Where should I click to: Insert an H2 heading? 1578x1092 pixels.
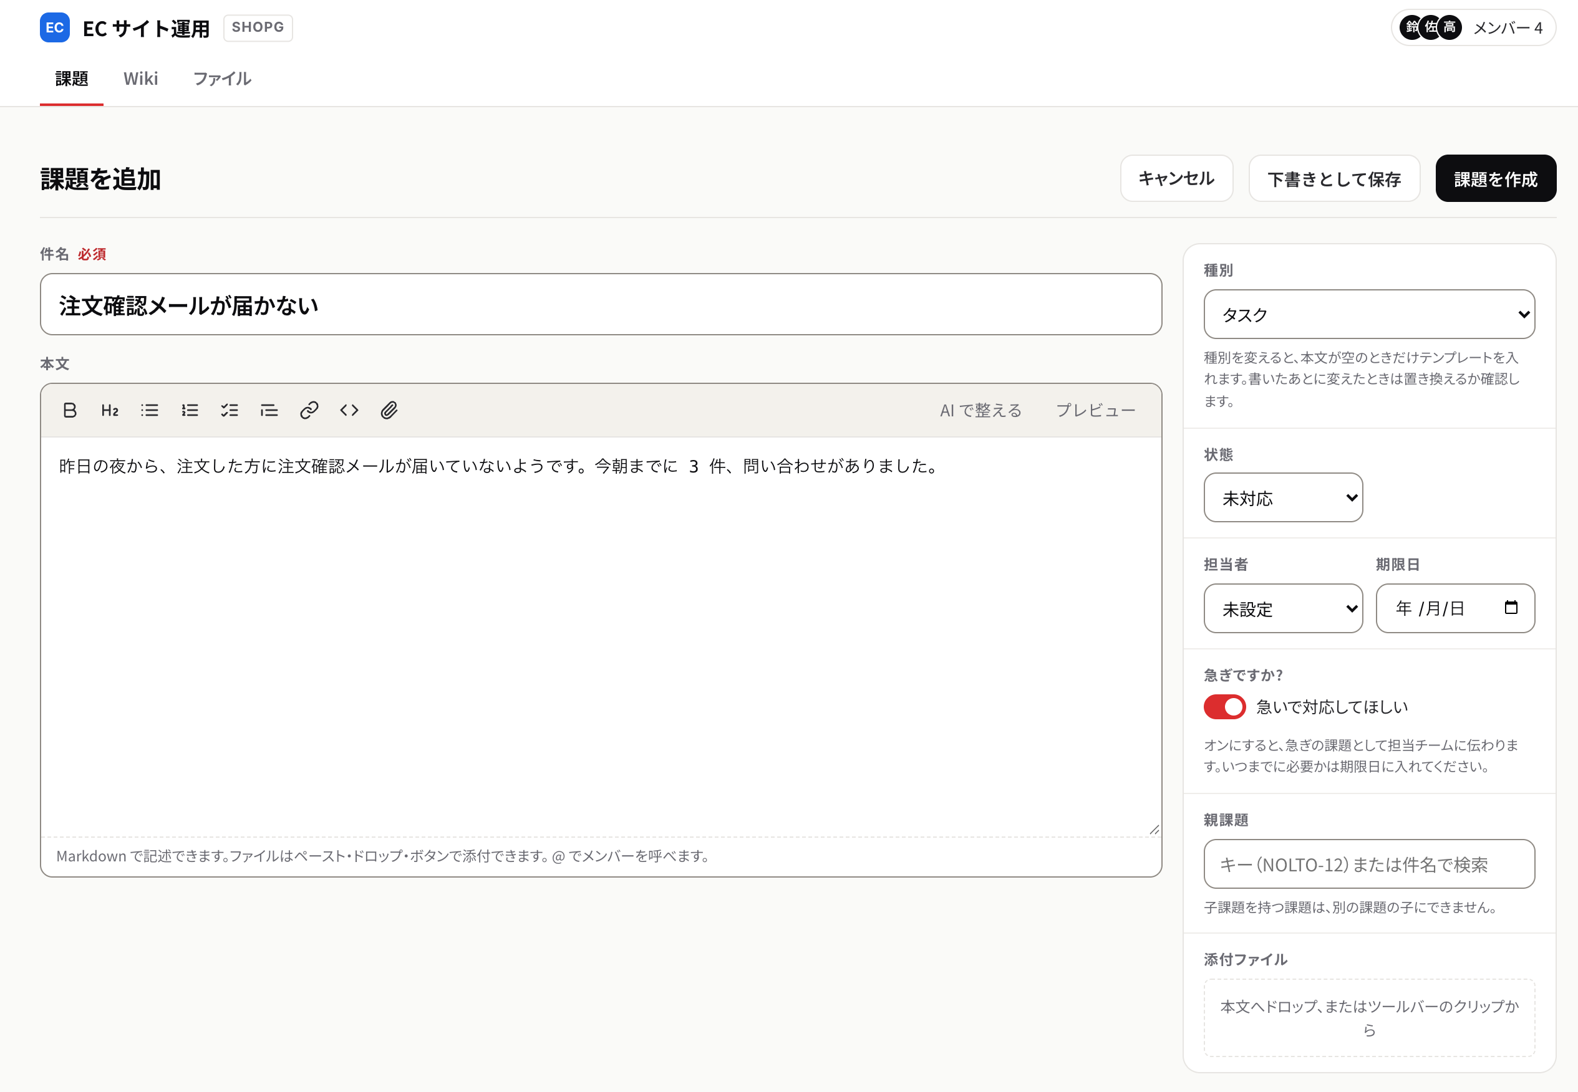110,410
